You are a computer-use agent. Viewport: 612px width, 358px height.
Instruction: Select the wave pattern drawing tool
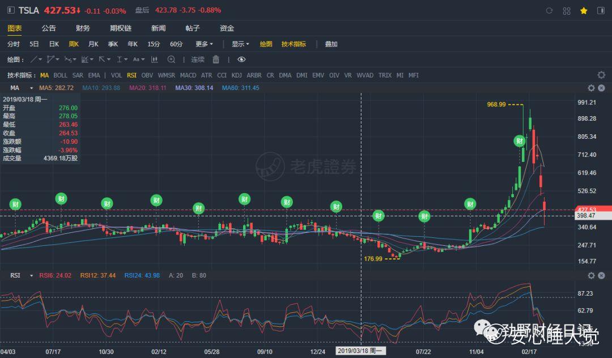click(67, 59)
